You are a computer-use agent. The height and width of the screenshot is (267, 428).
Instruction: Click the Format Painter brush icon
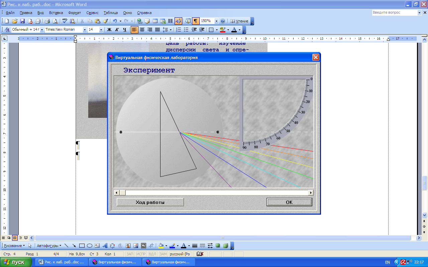(x=105, y=21)
